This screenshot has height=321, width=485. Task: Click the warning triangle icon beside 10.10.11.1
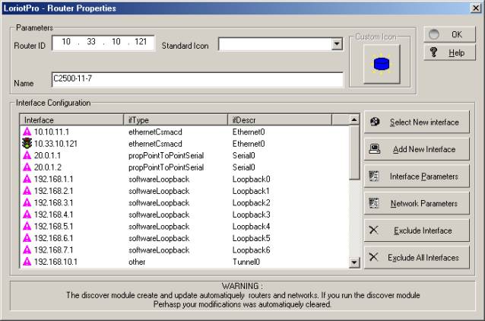(x=27, y=131)
